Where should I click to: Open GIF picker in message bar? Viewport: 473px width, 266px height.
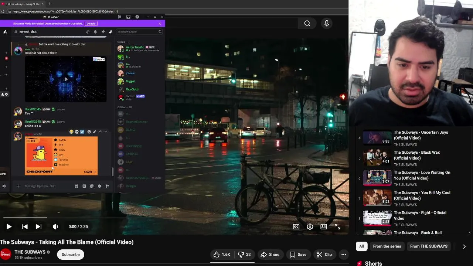[x=84, y=186]
